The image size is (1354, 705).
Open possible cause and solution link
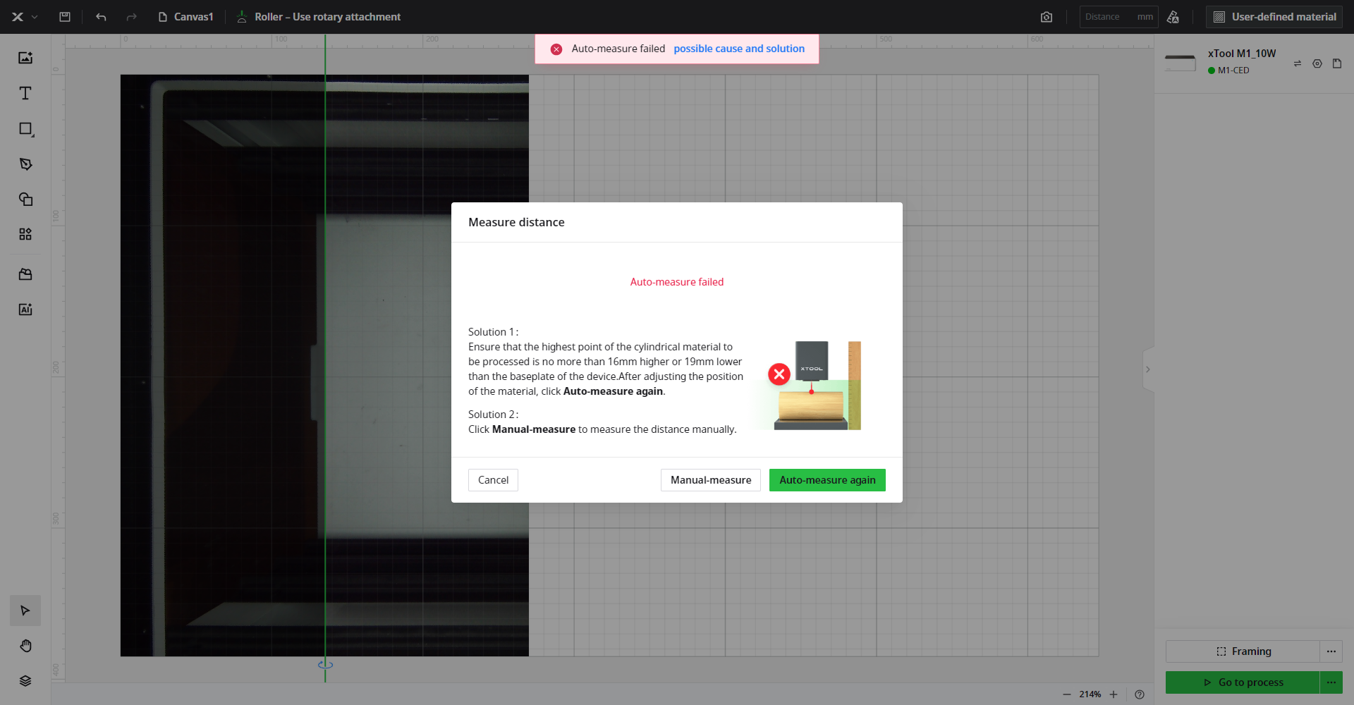click(x=738, y=49)
